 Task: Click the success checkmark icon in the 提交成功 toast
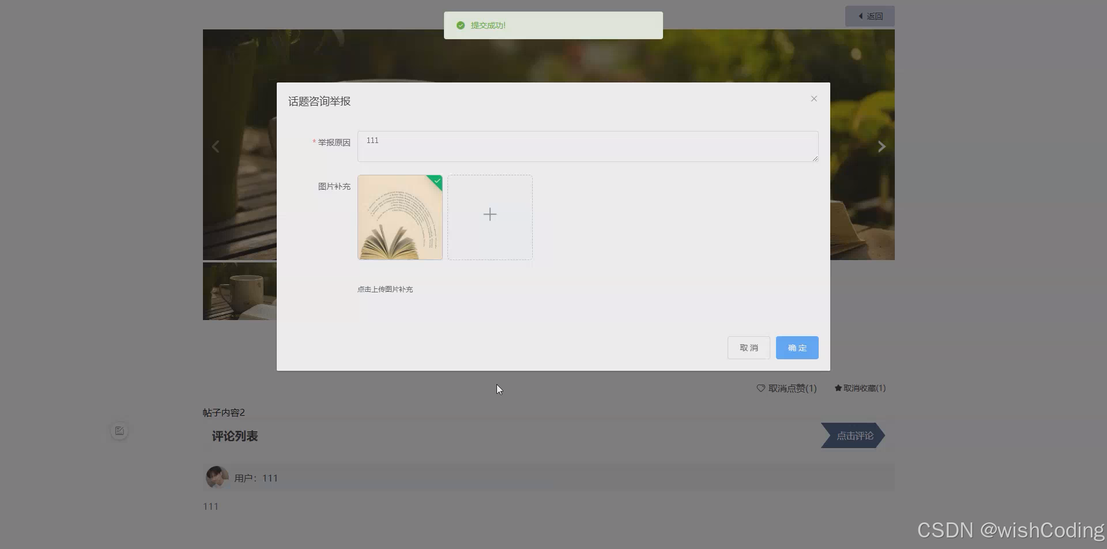460,25
